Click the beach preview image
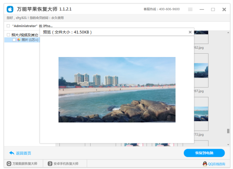The height and width of the screenshot is (169, 233). coord(117,90)
